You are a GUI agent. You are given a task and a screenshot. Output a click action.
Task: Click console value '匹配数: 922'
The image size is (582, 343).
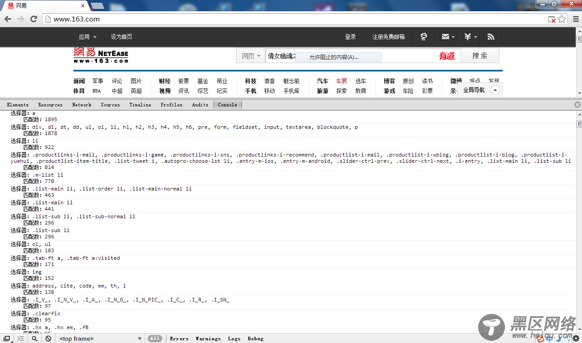(x=38, y=147)
